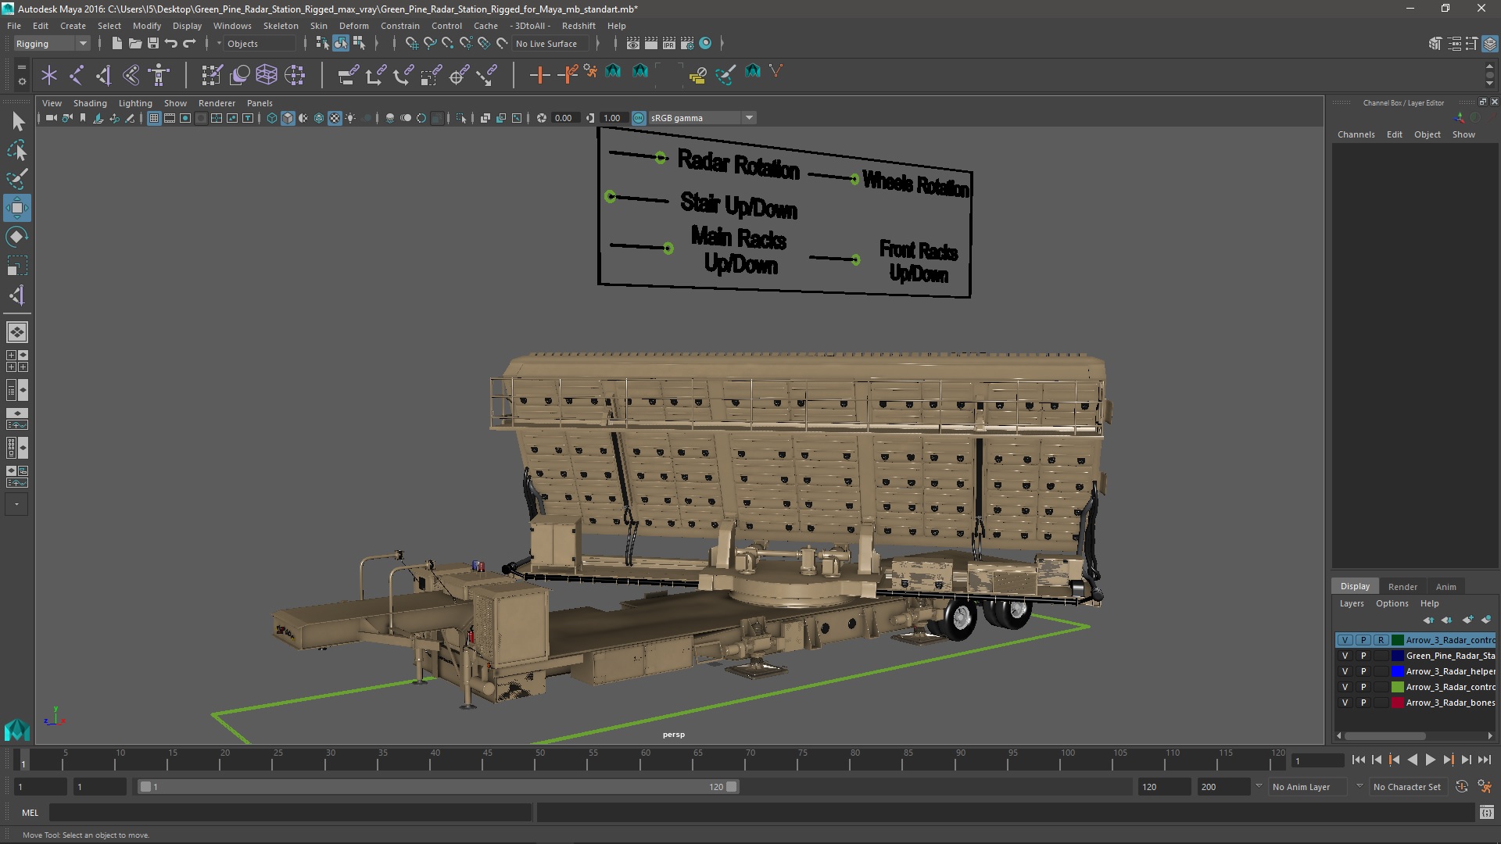Click the Save Scene icon
The width and height of the screenshot is (1501, 844).
(x=153, y=44)
